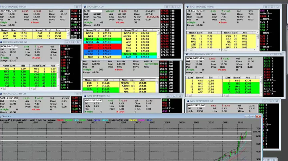Click the GOOG 670 Call window title icon
The height and width of the screenshot is (161, 288).
[x=1, y=42]
